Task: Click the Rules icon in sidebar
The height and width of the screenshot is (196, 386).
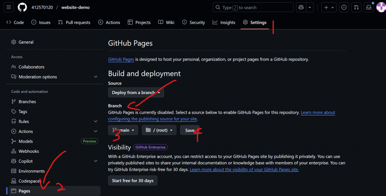Action: (x=14, y=122)
